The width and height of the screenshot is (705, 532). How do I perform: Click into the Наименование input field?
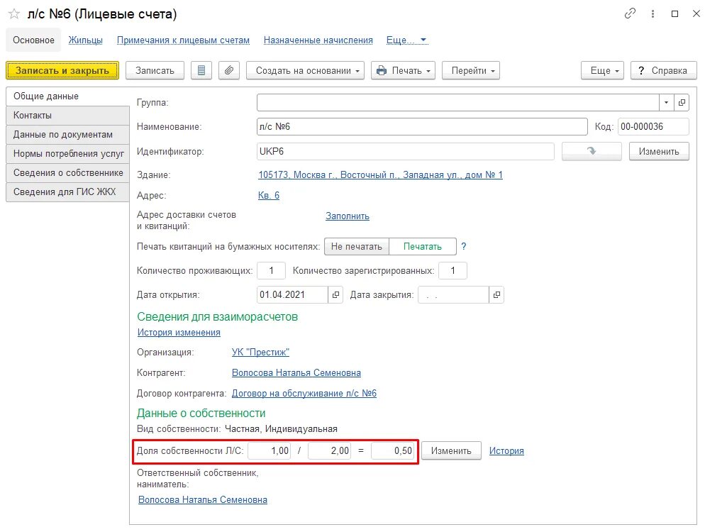click(422, 127)
